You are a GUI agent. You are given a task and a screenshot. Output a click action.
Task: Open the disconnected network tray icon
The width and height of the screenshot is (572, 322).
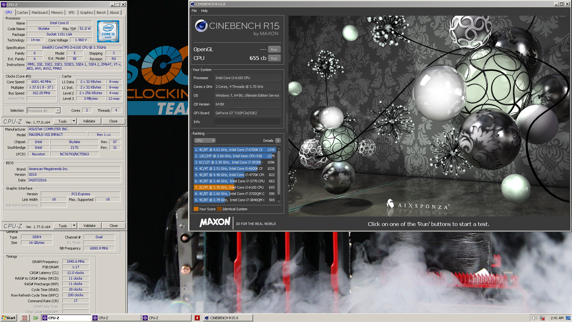point(542,318)
